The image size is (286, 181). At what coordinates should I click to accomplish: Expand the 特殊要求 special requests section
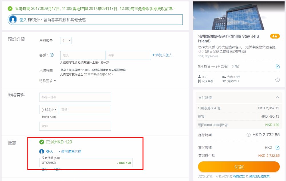47,81
